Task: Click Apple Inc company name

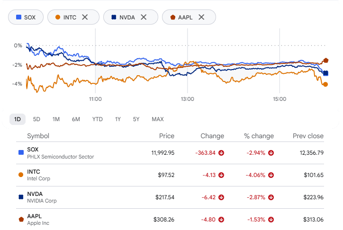Action: click(38, 223)
